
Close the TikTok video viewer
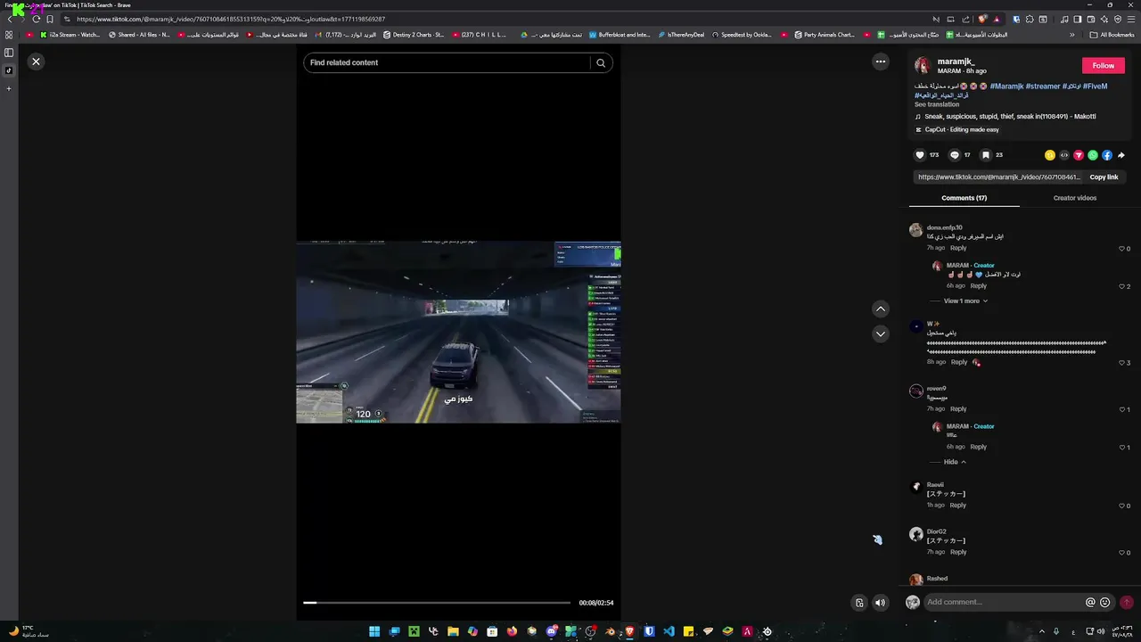coord(36,62)
